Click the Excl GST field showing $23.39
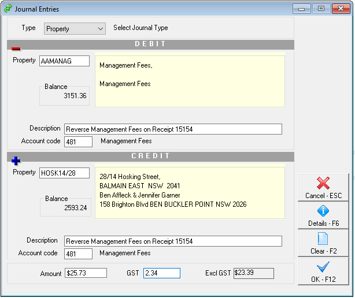 coord(254,273)
